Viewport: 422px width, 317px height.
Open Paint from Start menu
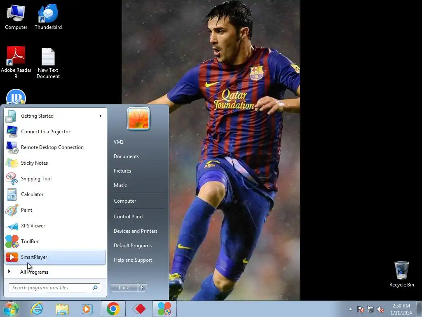click(x=55, y=210)
